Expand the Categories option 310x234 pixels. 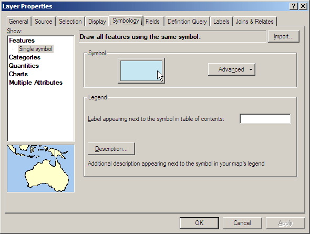click(25, 57)
